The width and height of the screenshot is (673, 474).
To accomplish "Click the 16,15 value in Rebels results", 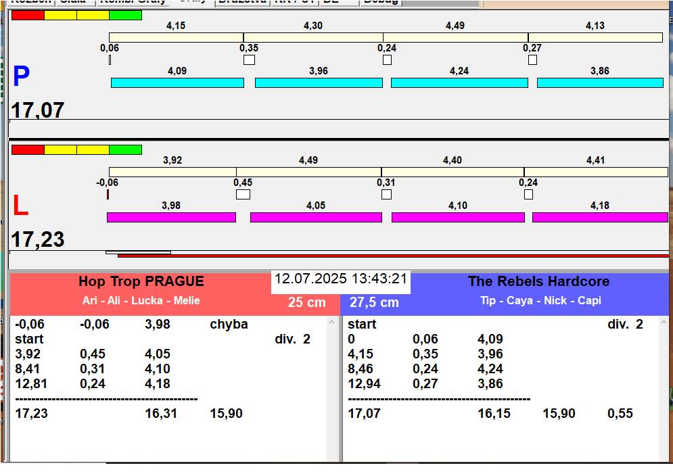I will click(x=494, y=414).
